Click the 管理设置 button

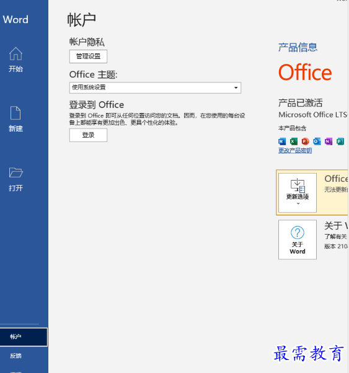[x=88, y=56]
